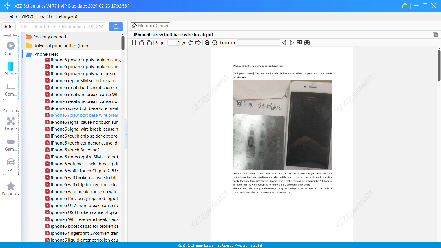This screenshot has height=248, width=441.
Task: Open the File(F) menu
Action: [11, 16]
